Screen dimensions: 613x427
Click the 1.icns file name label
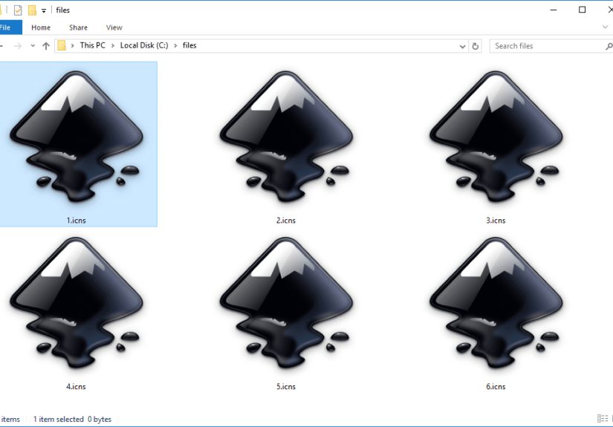click(77, 221)
